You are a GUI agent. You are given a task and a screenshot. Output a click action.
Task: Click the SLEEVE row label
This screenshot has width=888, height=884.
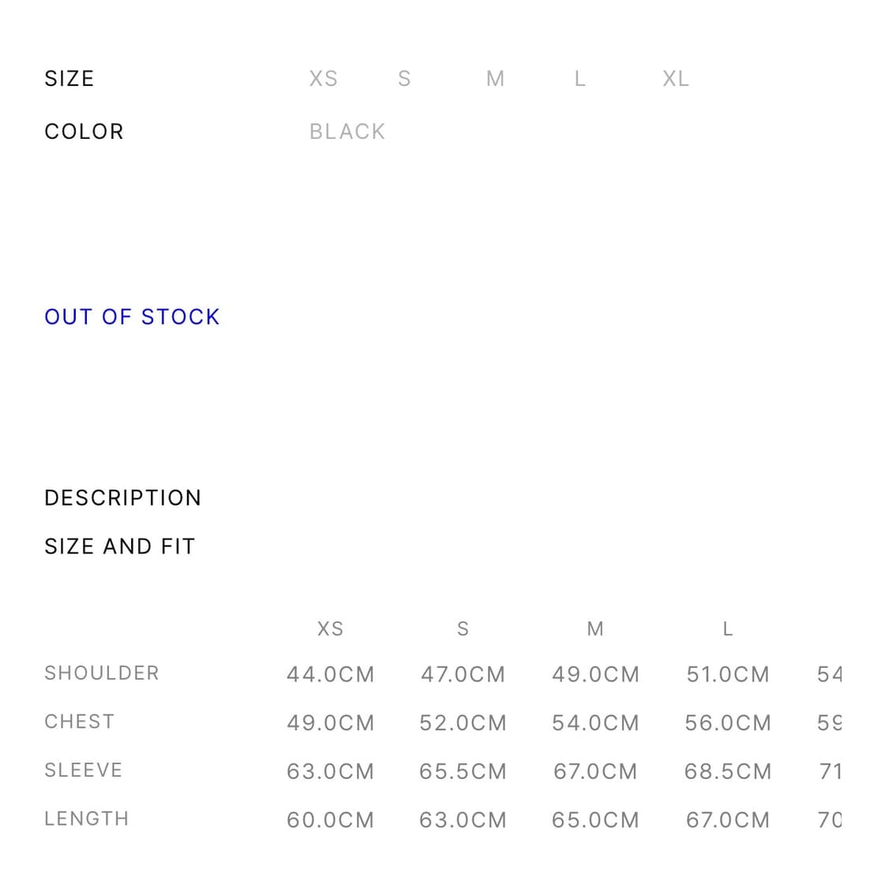84,770
